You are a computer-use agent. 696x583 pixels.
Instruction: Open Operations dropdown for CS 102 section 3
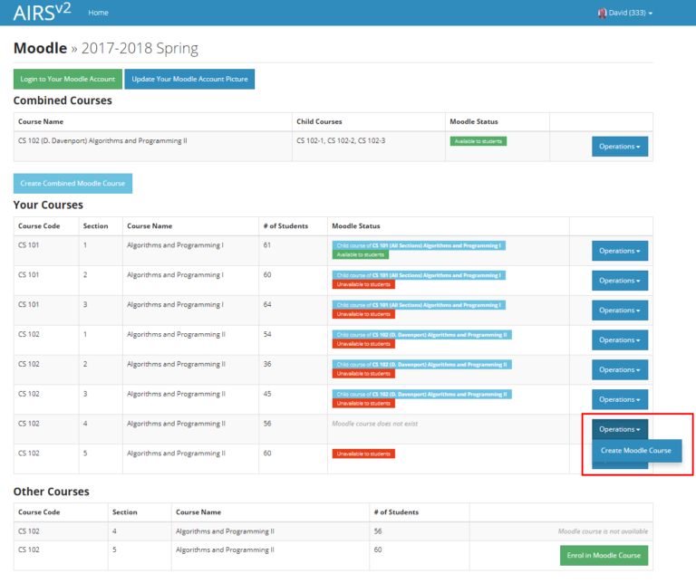click(x=620, y=399)
